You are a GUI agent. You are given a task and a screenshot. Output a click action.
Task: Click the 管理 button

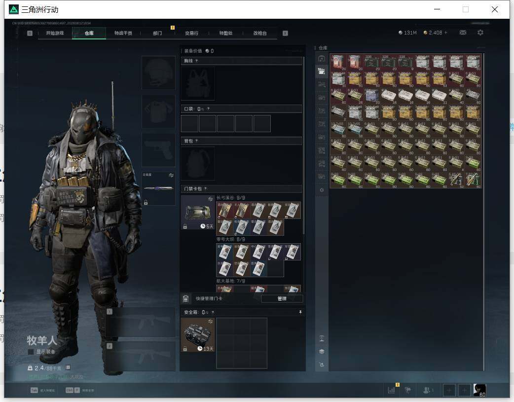(282, 298)
